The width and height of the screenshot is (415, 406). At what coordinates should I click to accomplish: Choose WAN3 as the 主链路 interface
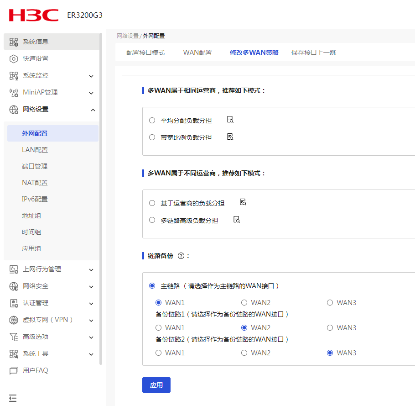330,302
